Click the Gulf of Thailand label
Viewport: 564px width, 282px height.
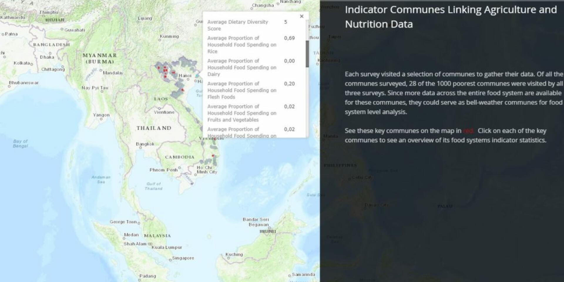coord(153,186)
